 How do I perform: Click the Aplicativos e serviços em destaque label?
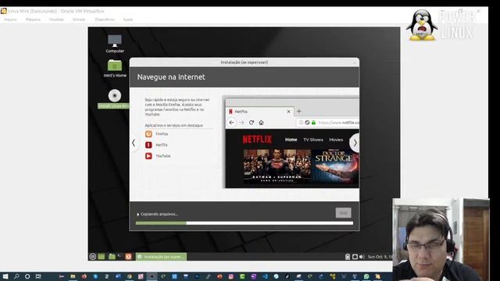coord(173,126)
